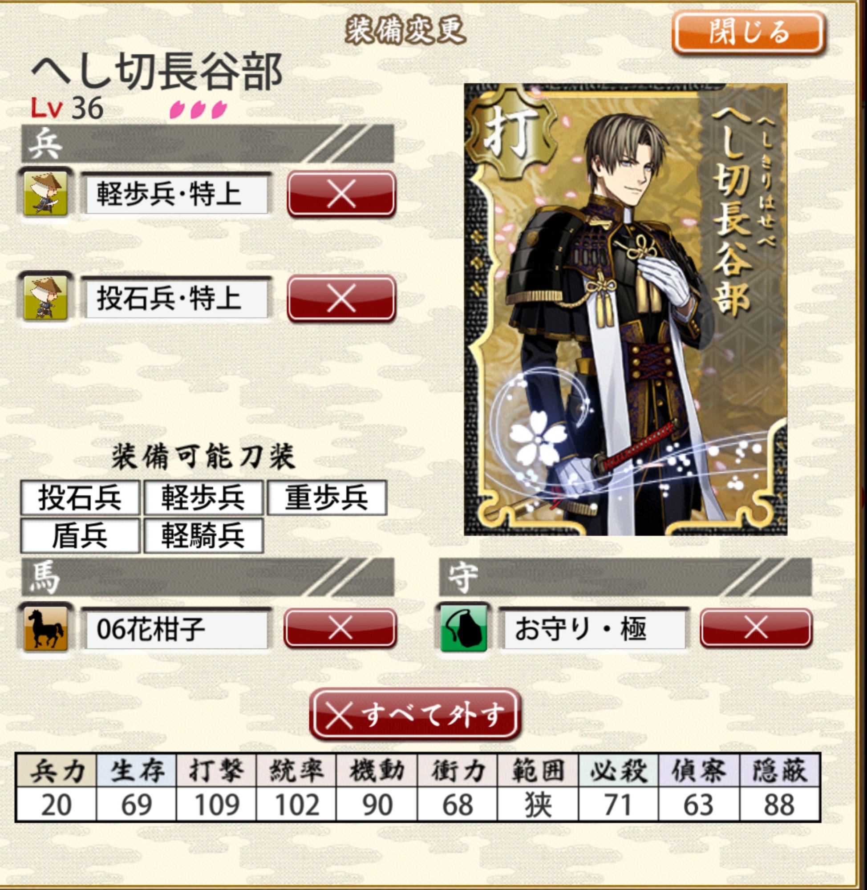Click the 軽騎兵 equippable type tag

[x=203, y=536]
